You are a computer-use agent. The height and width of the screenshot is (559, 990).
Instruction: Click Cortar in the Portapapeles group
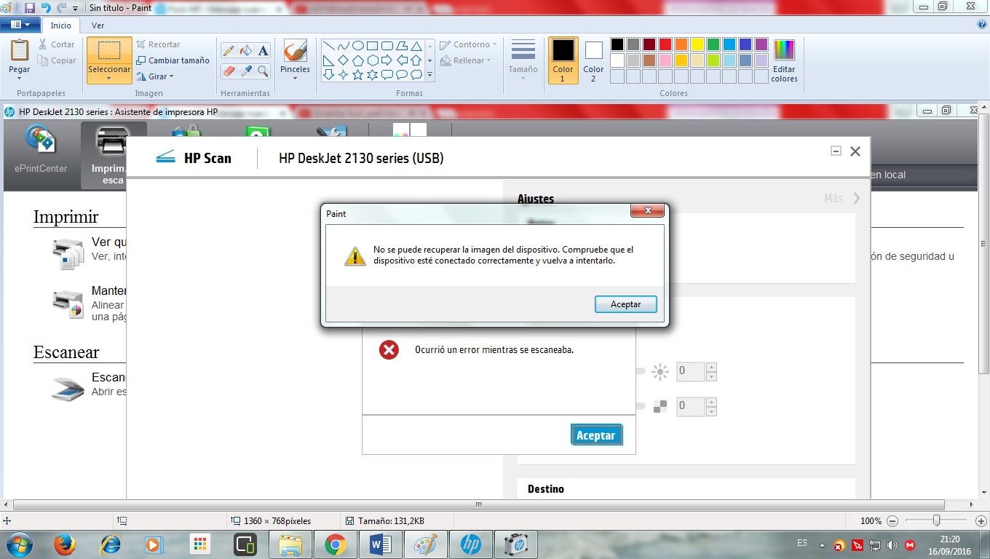[x=57, y=44]
